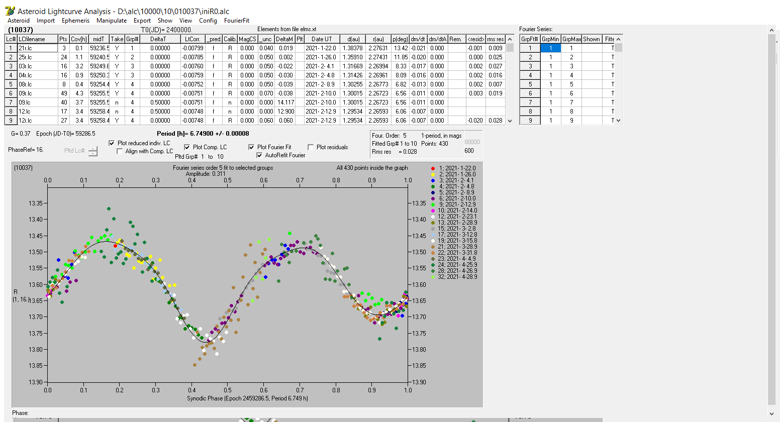This screenshot has height=422, width=780.
Task: Click Date UT cell 2021- 2- 8.9
Action: 321,84
